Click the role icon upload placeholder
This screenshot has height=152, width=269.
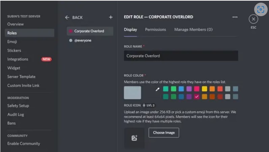[134, 138]
